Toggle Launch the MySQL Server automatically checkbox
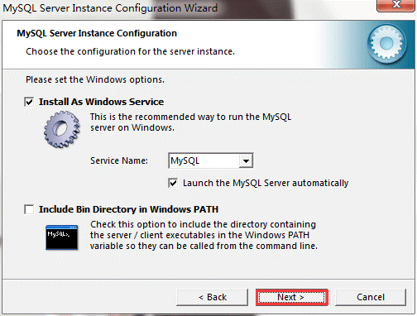The image size is (417, 316). [x=173, y=183]
